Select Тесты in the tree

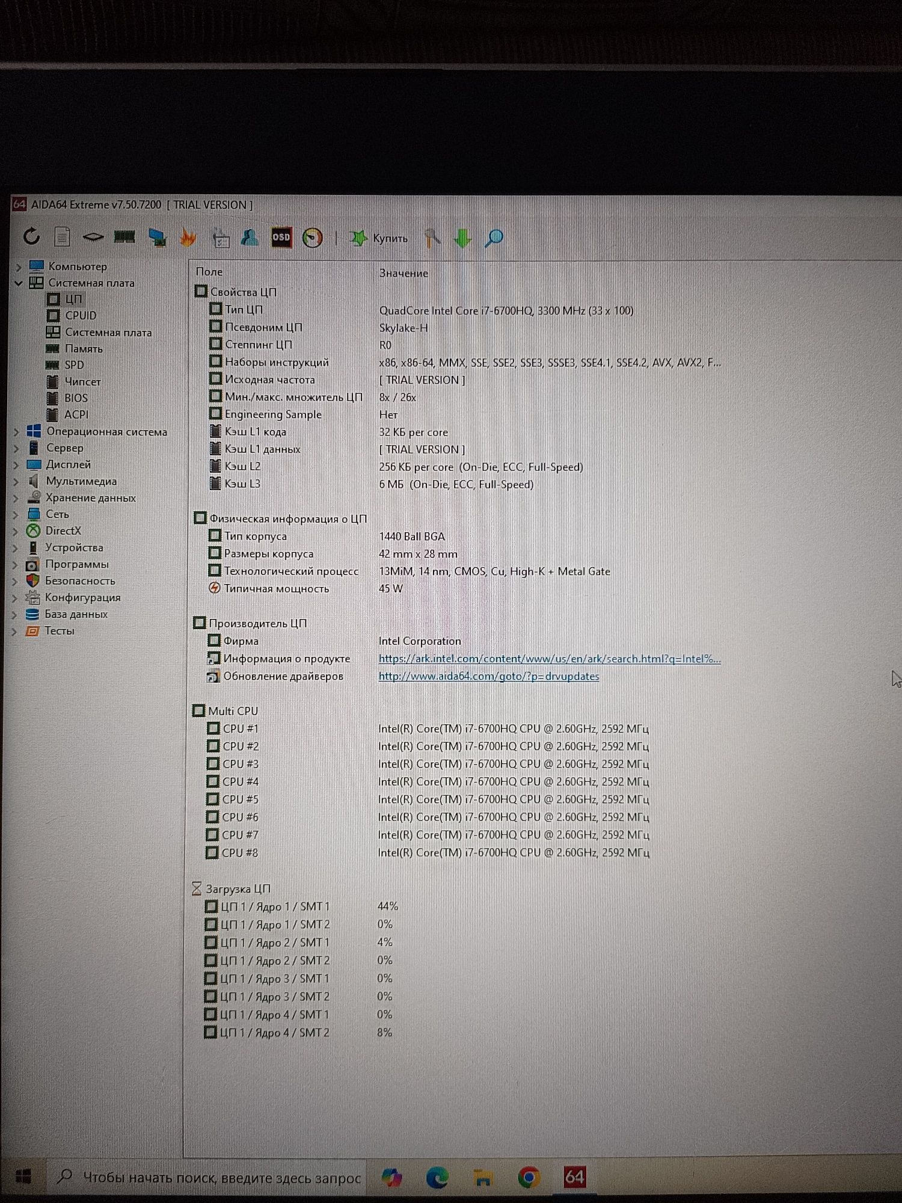pyautogui.click(x=59, y=630)
